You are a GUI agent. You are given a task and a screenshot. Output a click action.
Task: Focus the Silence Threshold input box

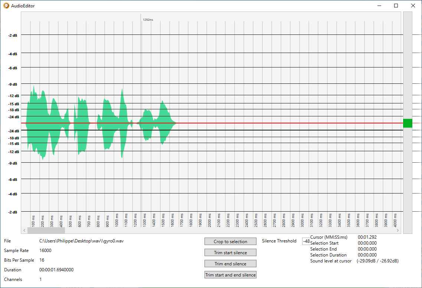(x=306, y=241)
